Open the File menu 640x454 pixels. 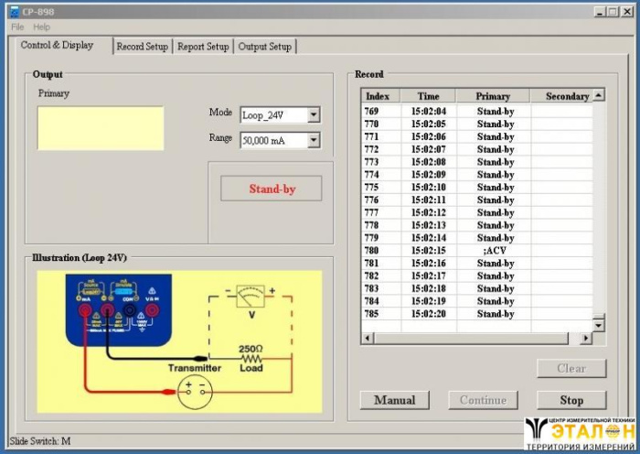[17, 27]
